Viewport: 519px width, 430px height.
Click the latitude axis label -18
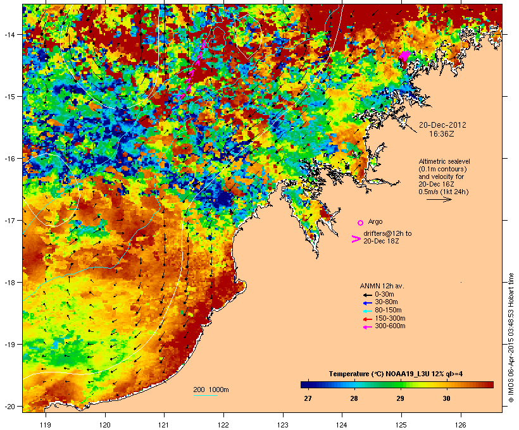click(9, 283)
